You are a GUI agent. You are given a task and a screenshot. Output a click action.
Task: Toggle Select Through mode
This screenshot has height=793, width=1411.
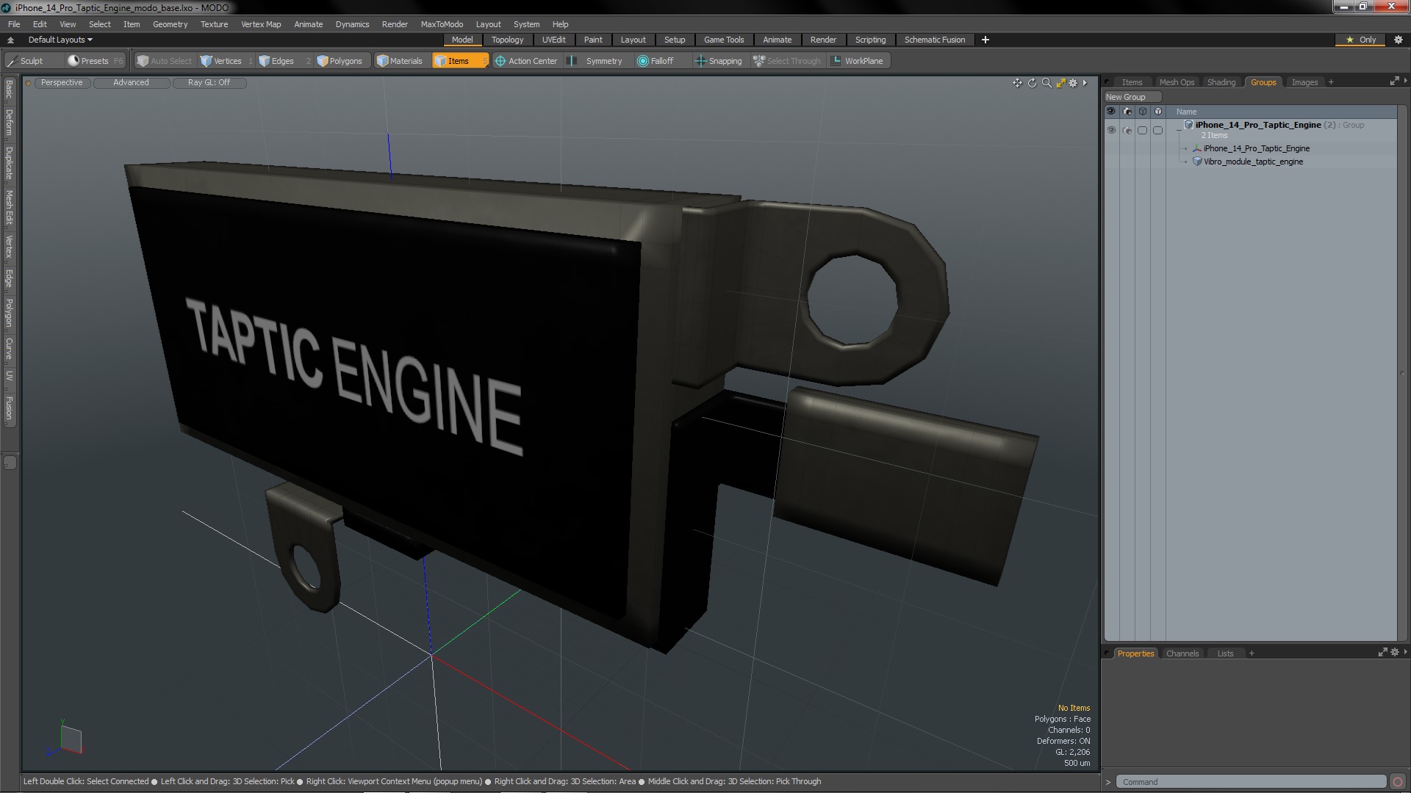tap(787, 61)
